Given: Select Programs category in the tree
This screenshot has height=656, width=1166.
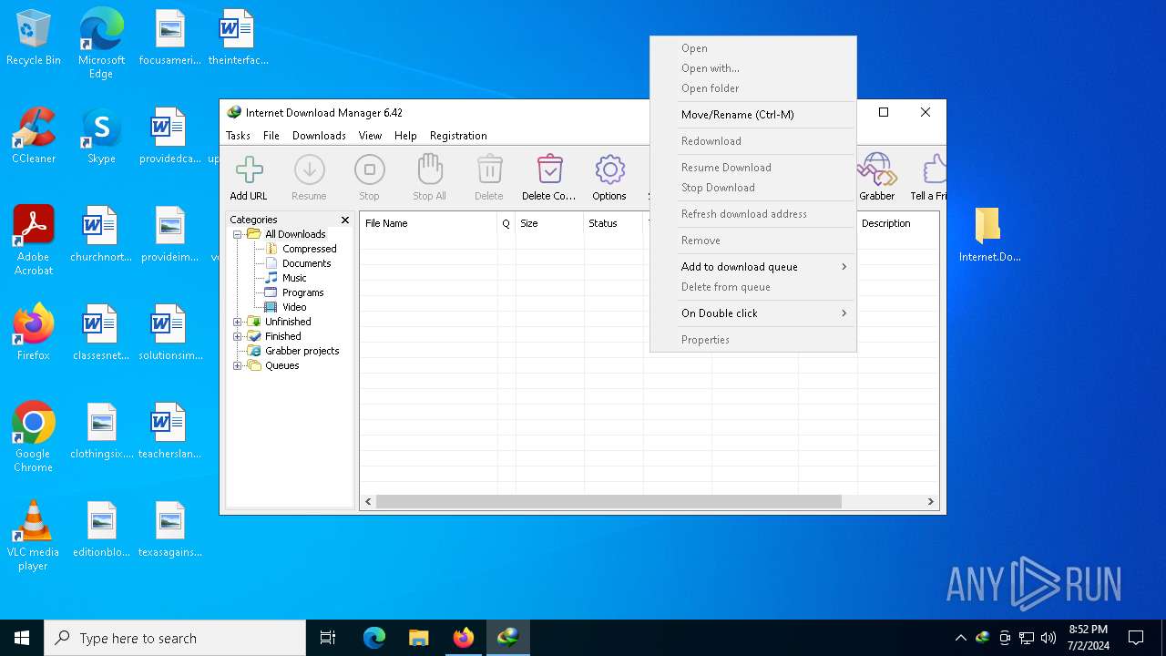Looking at the screenshot, I should 302,292.
